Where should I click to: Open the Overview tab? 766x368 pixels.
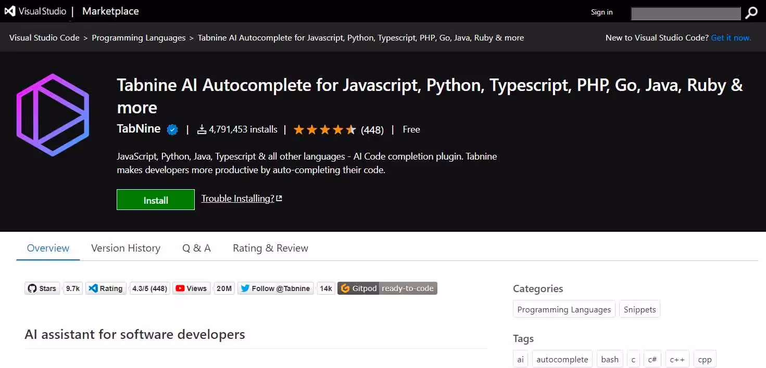click(48, 248)
